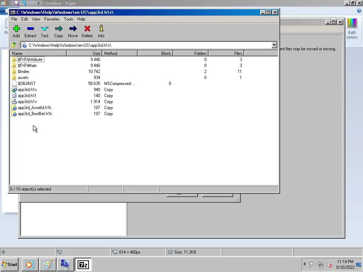
Task: Click the Extract toolbar icon
Action: coord(30,29)
